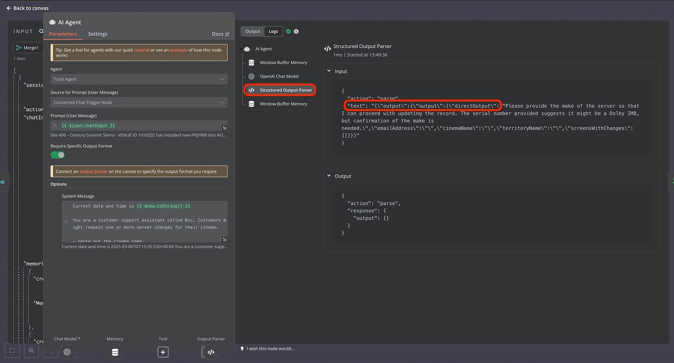
Task: Open the Connected Chat Trigger Node dropdown
Action: pyautogui.click(x=139, y=103)
